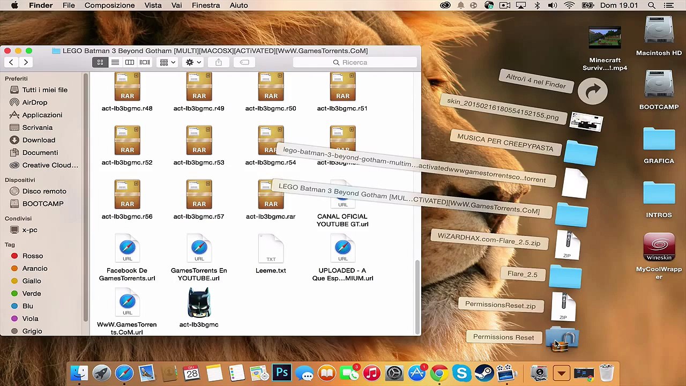Click the Ricerca search field
The width and height of the screenshot is (686, 386).
(x=355, y=62)
